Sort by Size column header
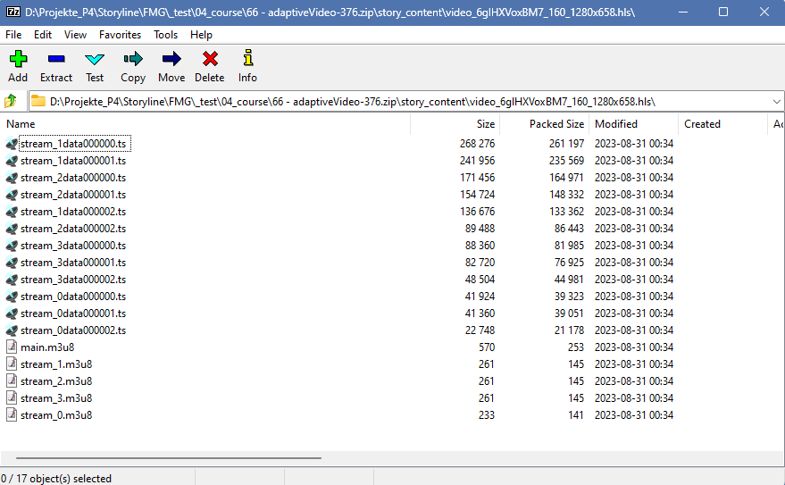Image resolution: width=785 pixels, height=485 pixels. [455, 124]
